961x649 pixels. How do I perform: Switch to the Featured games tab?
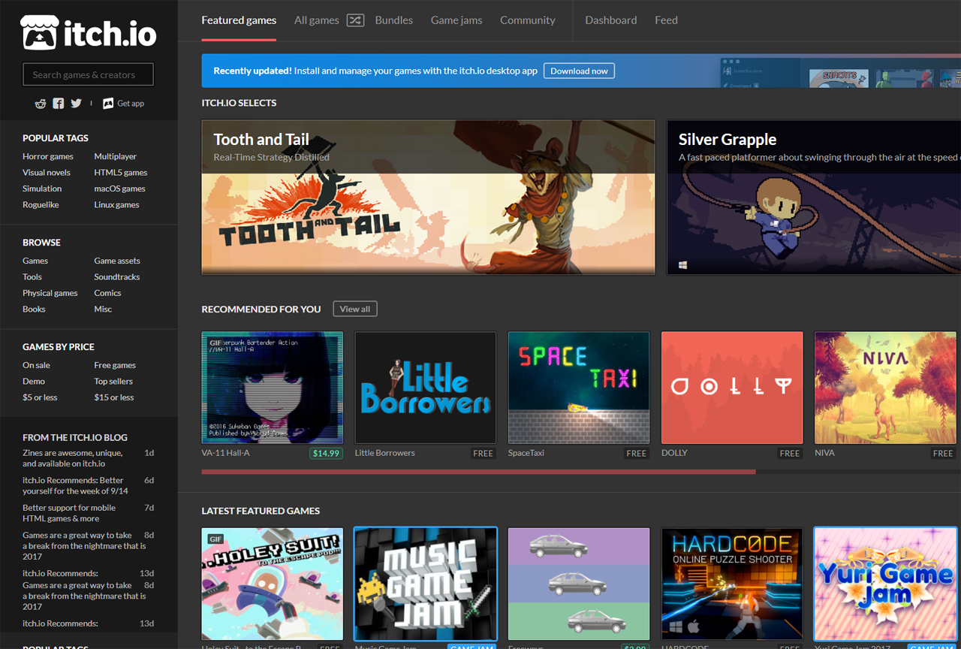click(x=239, y=20)
